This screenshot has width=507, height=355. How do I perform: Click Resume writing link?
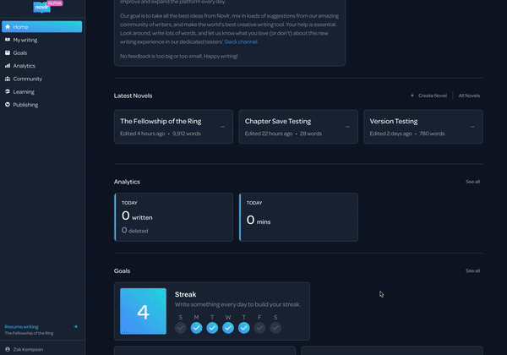(x=21, y=326)
